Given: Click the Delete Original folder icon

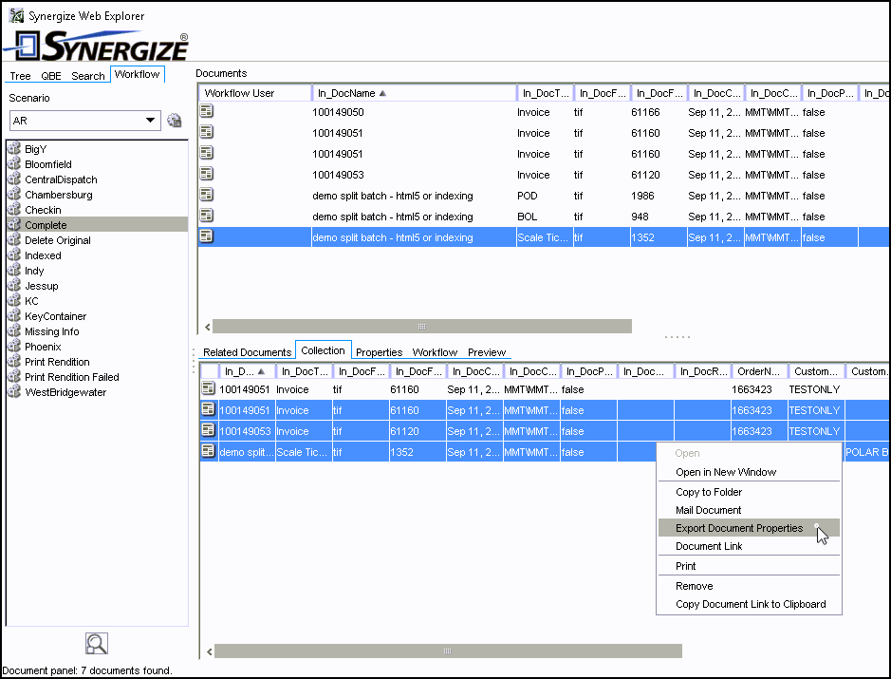Looking at the screenshot, I should click(14, 240).
